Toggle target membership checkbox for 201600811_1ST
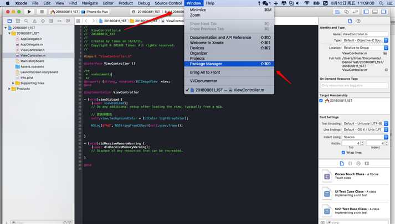This screenshot has height=224, width=395. [321, 101]
